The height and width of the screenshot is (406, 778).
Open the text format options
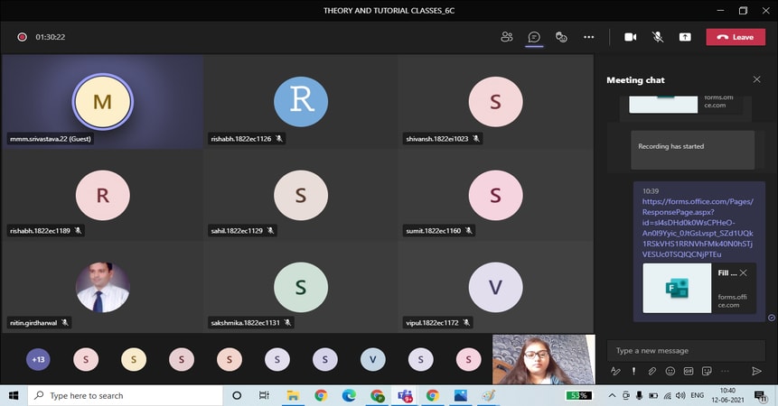(615, 371)
